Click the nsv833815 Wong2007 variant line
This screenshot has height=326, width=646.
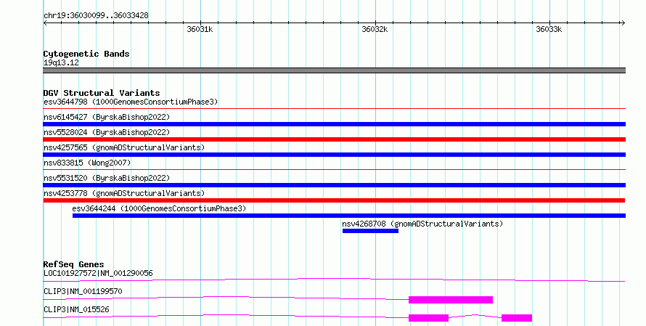[x=334, y=169]
